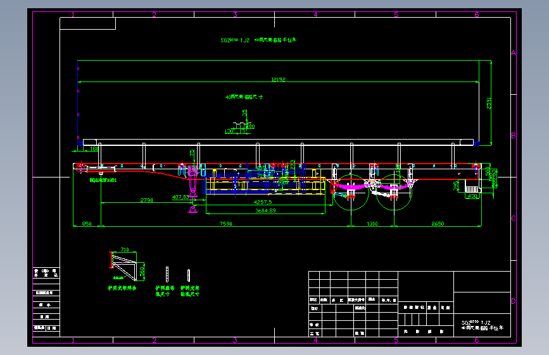The height and width of the screenshot is (355, 549).
Task: Select the 1310 axle spacing dimension
Action: tap(372, 224)
